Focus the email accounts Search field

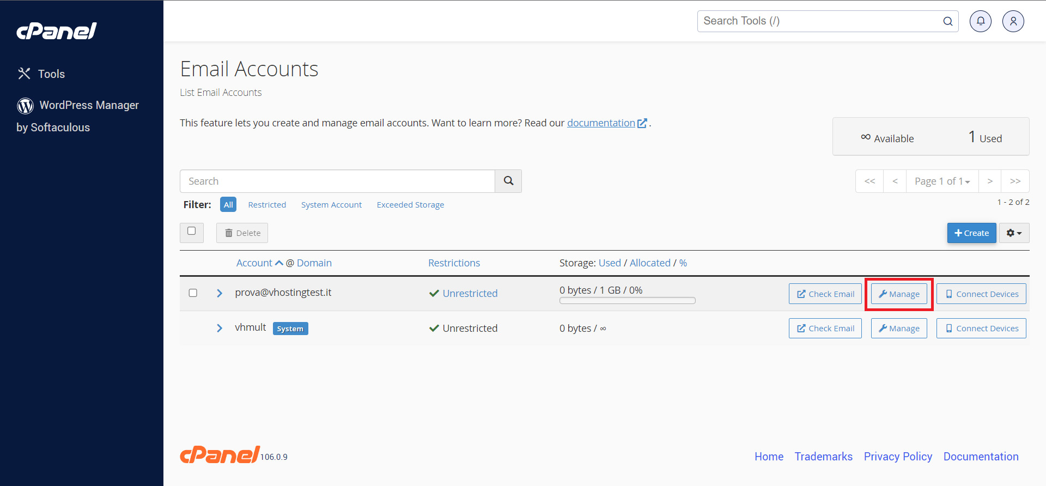337,181
